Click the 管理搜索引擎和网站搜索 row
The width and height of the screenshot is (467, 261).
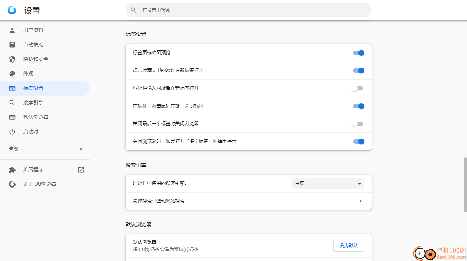point(249,201)
